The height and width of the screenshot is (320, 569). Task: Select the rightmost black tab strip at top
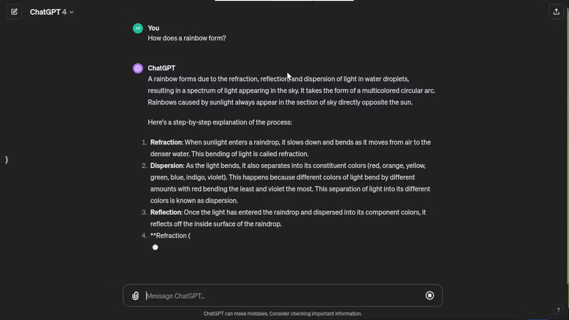pos(332,1)
